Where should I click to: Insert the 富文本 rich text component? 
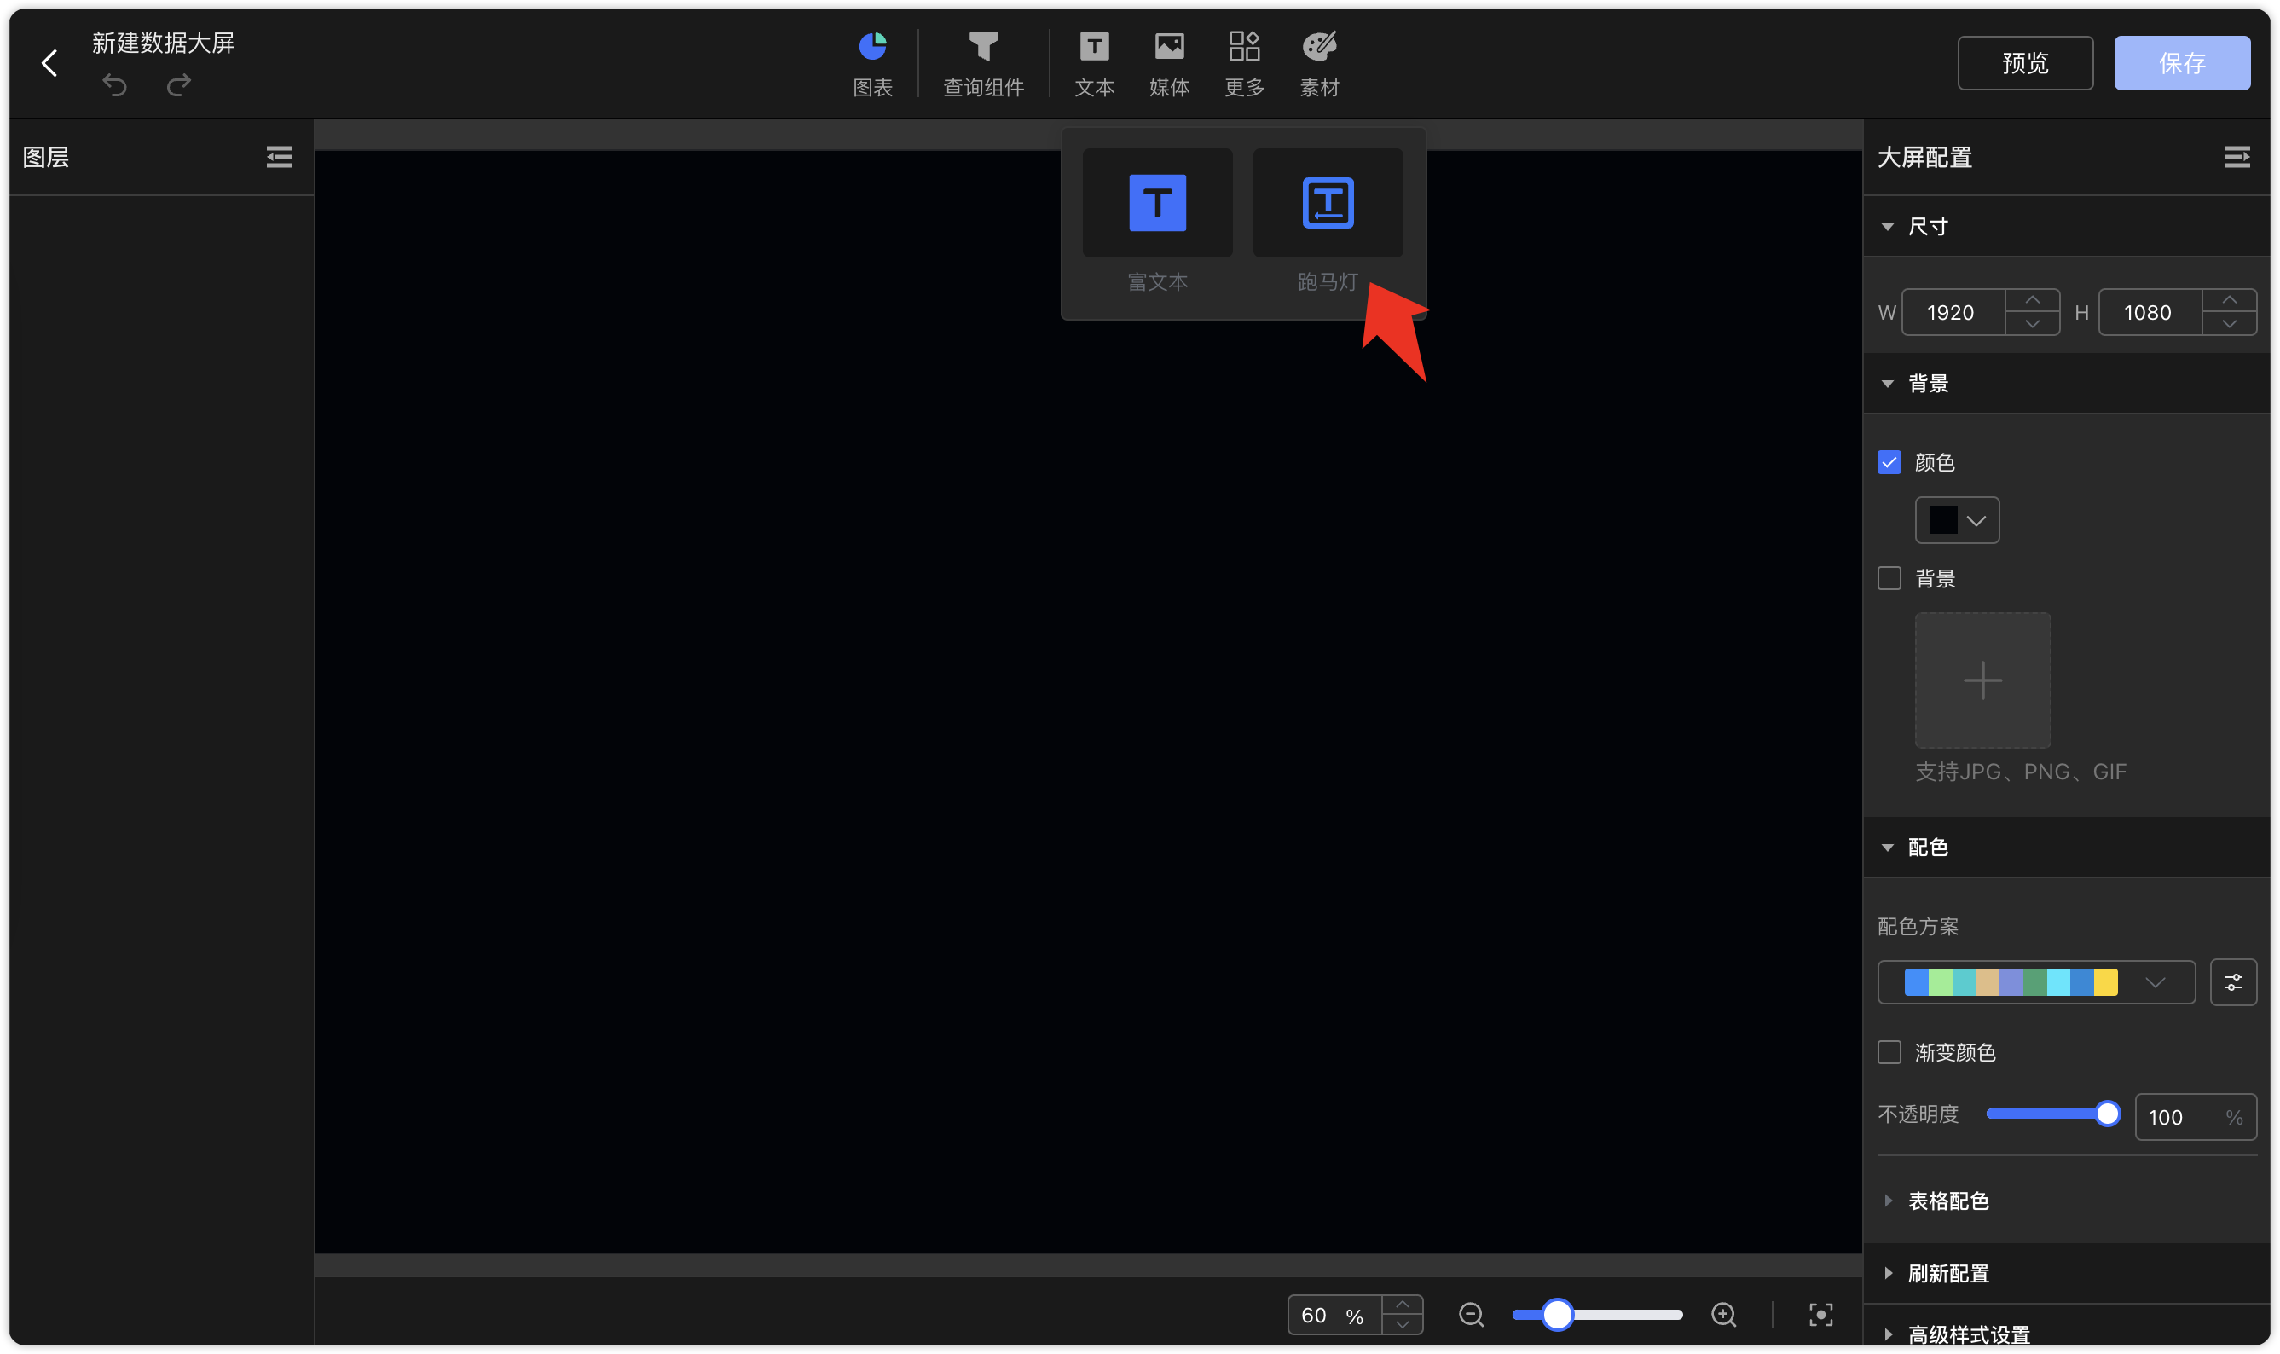[1157, 203]
